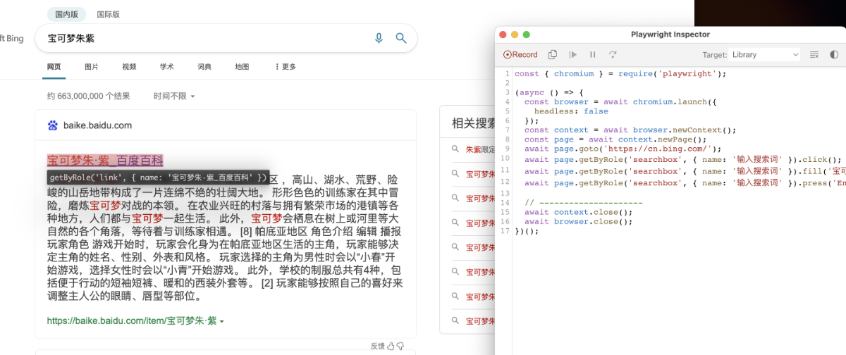846x355 pixels.
Task: Open the Target Library dropdown
Action: (765, 54)
